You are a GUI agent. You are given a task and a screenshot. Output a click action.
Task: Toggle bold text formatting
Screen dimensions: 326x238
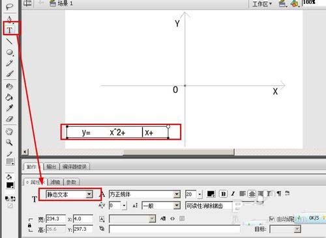pyautogui.click(x=223, y=194)
